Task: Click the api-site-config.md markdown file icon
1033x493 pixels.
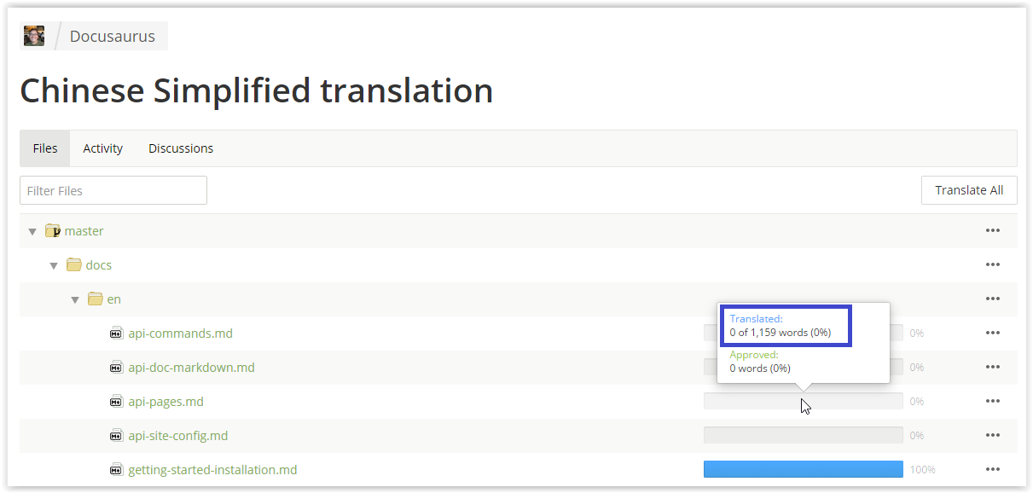Action: click(117, 436)
